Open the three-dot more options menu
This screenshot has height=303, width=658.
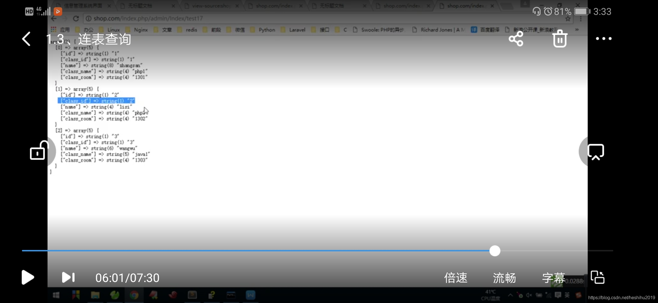(604, 39)
